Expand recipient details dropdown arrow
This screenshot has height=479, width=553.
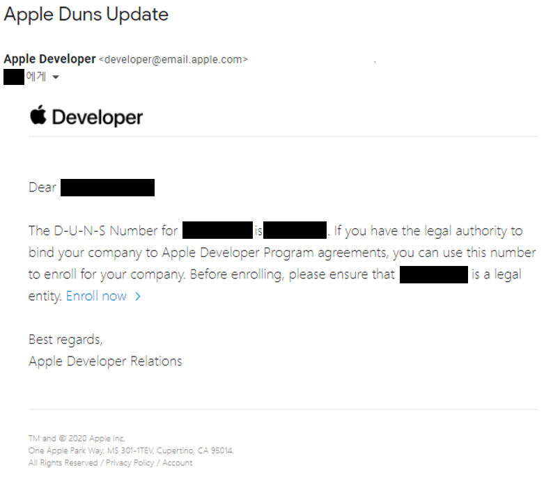(x=56, y=77)
